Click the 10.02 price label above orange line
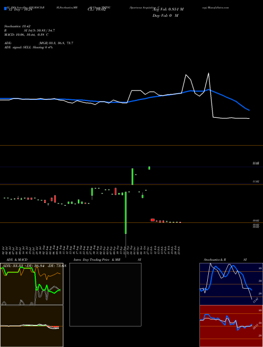The width and height of the screenshot is (263, 347). coord(256,221)
